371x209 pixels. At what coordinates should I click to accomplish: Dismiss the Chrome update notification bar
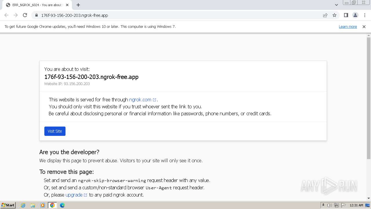(364, 27)
